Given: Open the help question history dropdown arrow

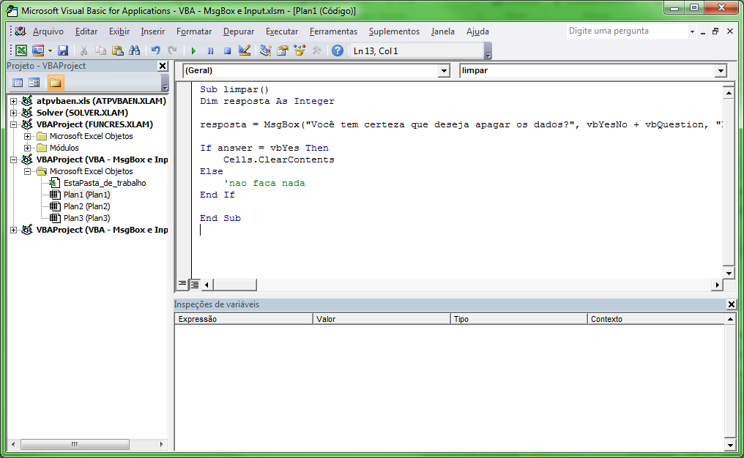Looking at the screenshot, I should tap(692, 31).
